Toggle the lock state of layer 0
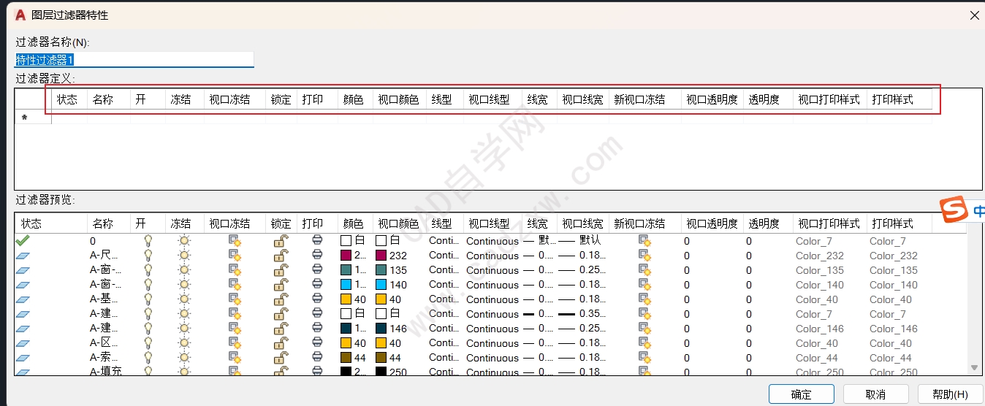 tap(280, 240)
